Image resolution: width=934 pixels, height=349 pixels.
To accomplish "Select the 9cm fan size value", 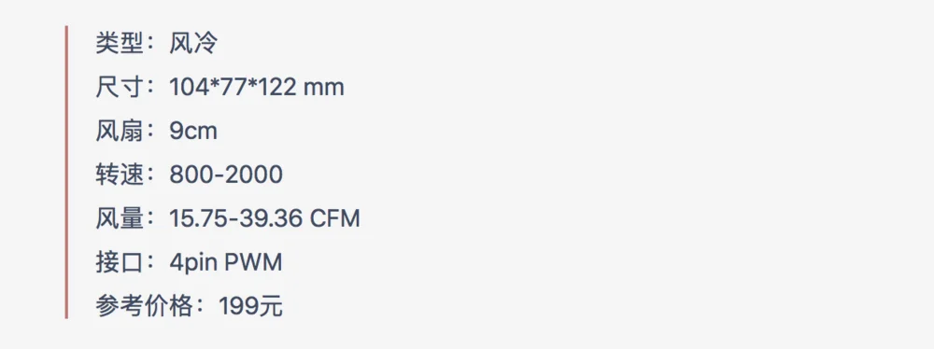I will click(x=193, y=132).
